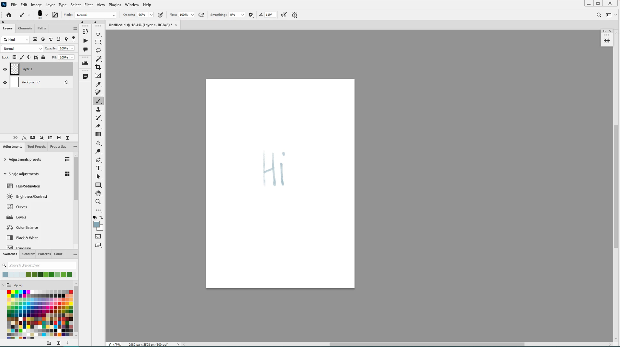Toggle lock transparent pixels
This screenshot has height=347, width=620.
pyautogui.click(x=14, y=58)
